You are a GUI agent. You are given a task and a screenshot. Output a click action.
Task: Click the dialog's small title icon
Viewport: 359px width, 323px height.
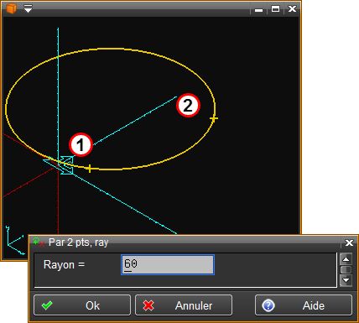point(38,242)
